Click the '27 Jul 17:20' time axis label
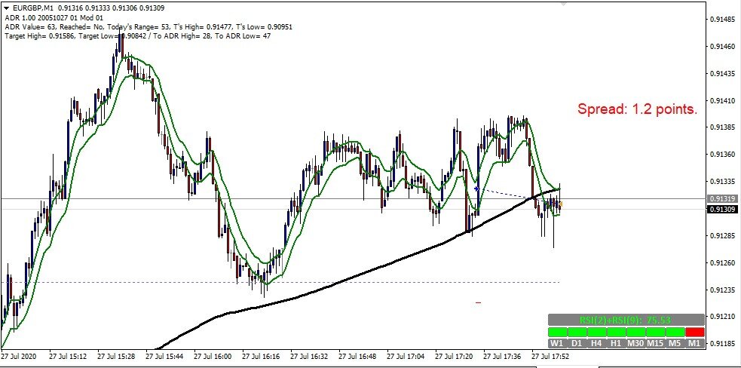This screenshot has width=741, height=368. click(x=453, y=356)
